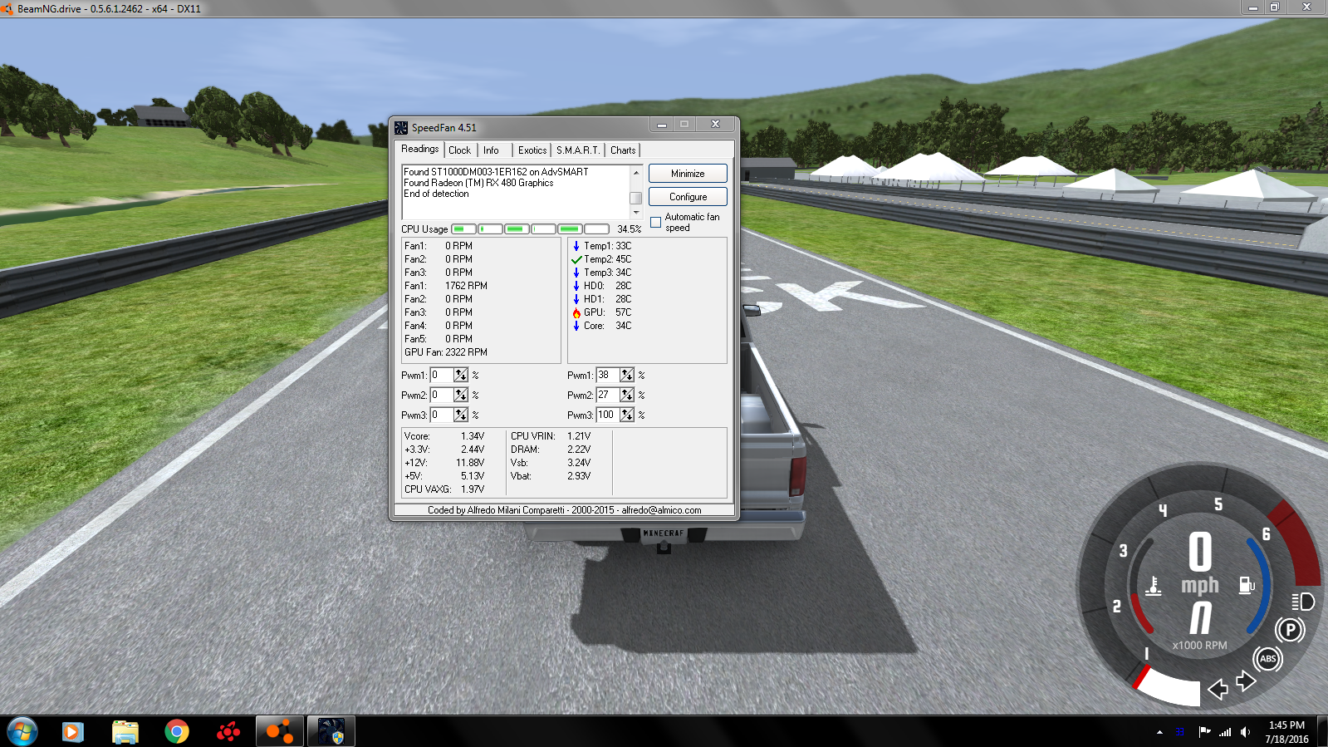Click the network signal tray icon
The height and width of the screenshot is (747, 1328).
pyautogui.click(x=1225, y=732)
